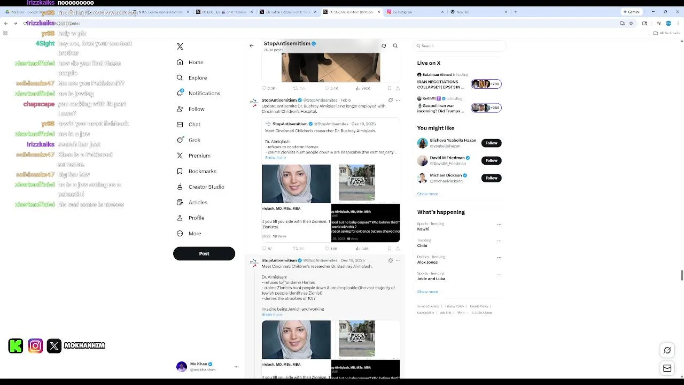Open a new browser tab with plus
Viewport: 684px width, 385px height.
516,12
